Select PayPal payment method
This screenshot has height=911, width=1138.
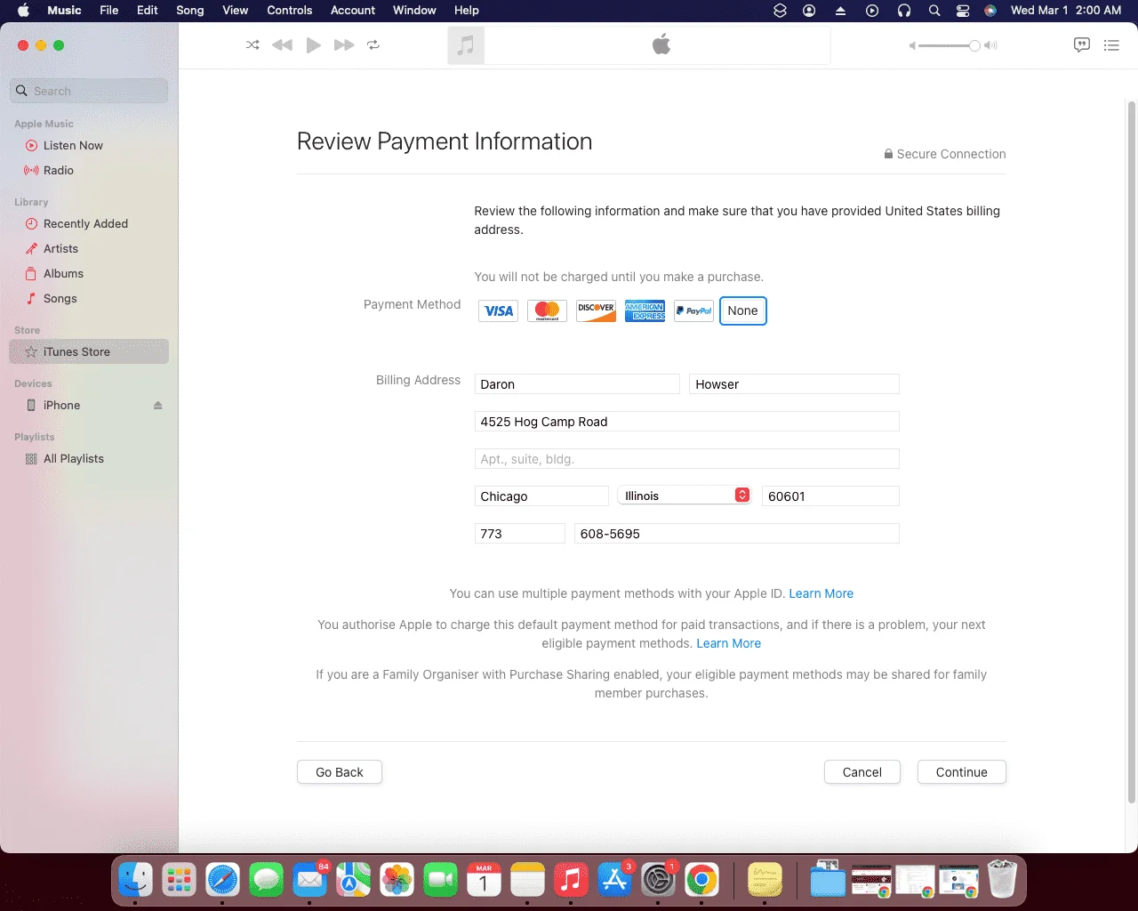click(x=693, y=311)
